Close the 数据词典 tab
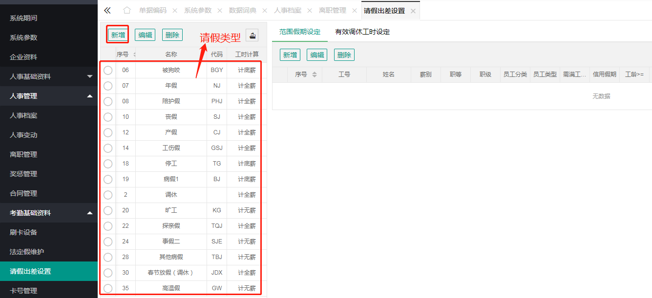Screen dimensions: 652x298 (265, 11)
